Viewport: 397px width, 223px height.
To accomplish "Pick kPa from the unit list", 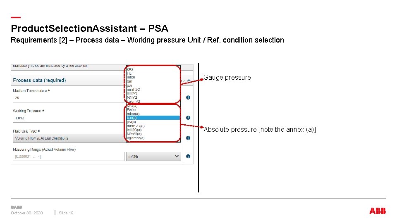I will (131, 69).
